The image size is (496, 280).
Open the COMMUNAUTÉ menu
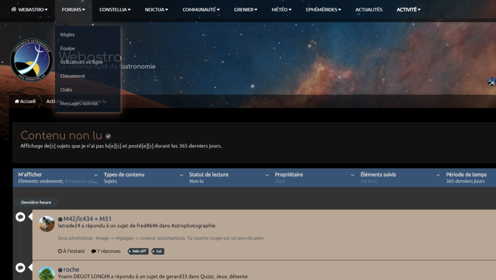click(201, 9)
